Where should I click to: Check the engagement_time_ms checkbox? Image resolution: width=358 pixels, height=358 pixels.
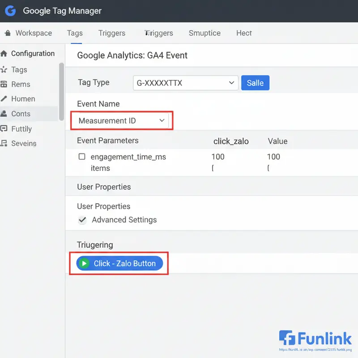coord(82,157)
